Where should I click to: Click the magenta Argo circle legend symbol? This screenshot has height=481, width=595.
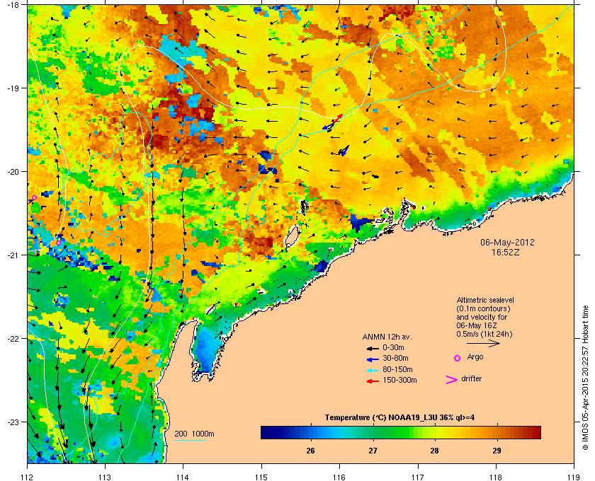coord(458,358)
